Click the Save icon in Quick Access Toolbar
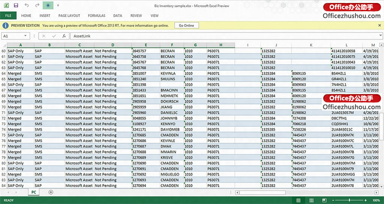The height and width of the screenshot is (204, 384). 16,6
